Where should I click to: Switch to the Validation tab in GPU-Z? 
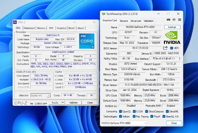coord(149,21)
